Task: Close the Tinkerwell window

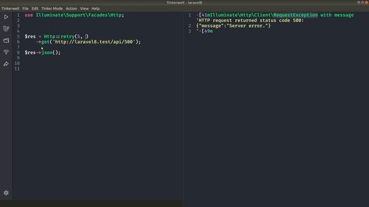Action: point(367,2)
